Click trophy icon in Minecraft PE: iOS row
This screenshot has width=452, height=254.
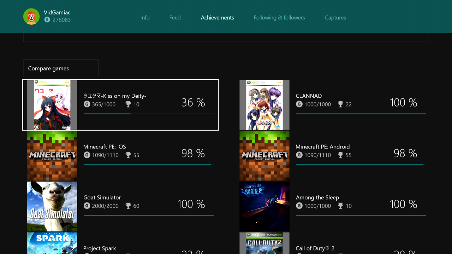(x=128, y=155)
